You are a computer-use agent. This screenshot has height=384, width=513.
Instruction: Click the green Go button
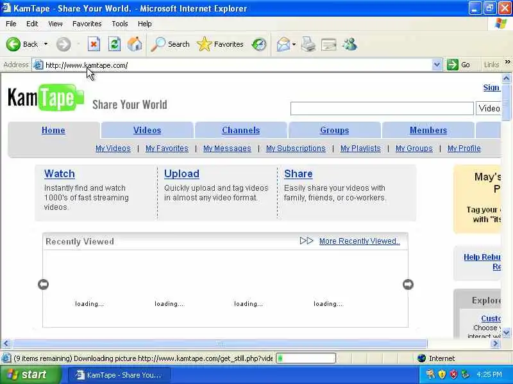458,65
